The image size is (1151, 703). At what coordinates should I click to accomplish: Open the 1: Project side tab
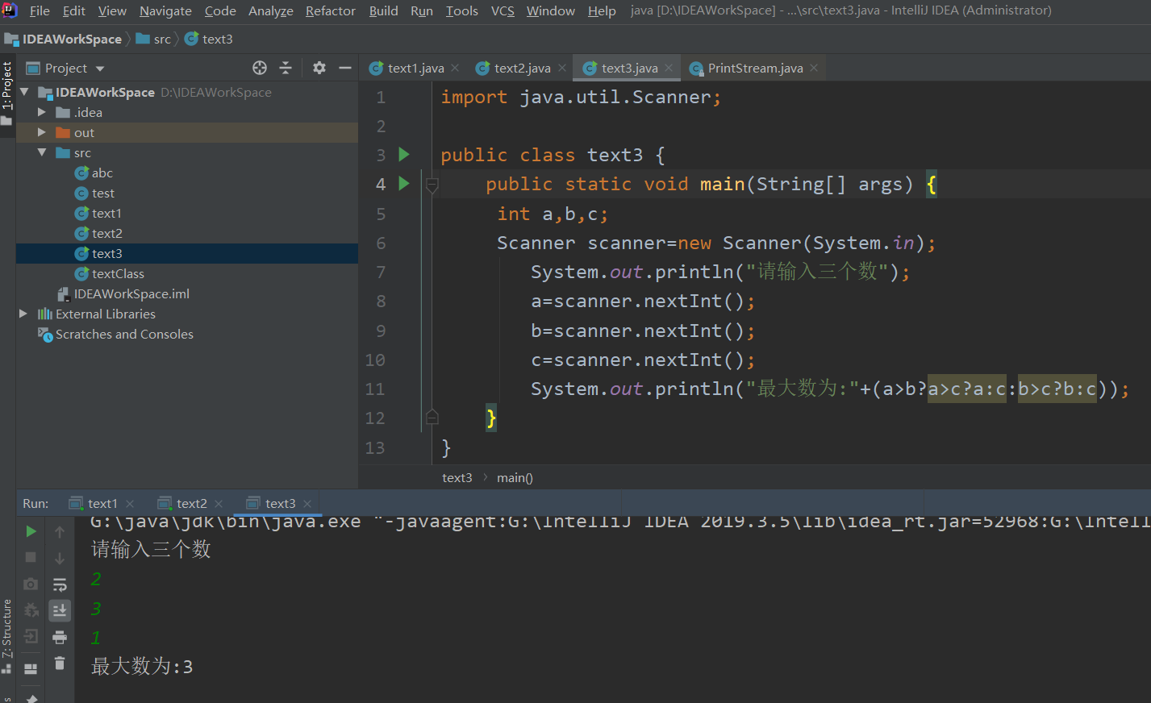point(7,85)
